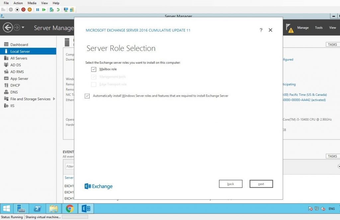Image resolution: width=340 pixels, height=220 pixels.
Task: Open the Tools menu in Server Manager
Action: click(319, 28)
